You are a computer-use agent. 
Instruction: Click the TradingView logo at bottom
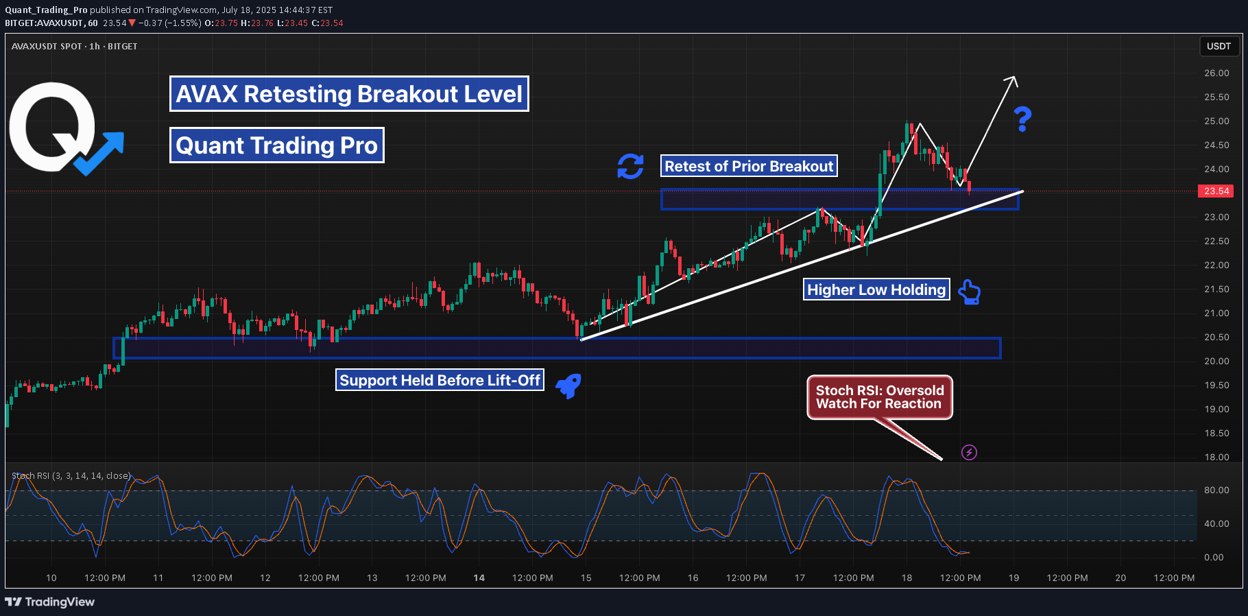point(49,602)
